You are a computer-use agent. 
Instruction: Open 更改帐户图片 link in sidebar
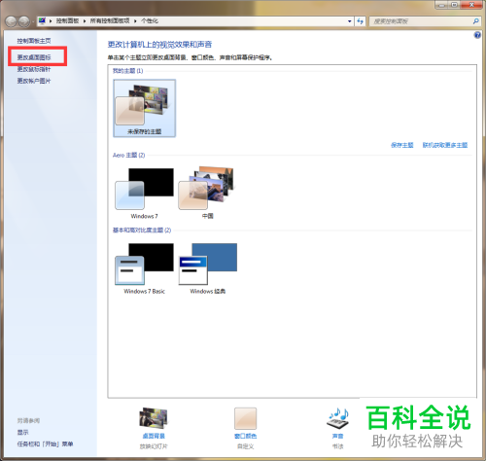tap(34, 81)
